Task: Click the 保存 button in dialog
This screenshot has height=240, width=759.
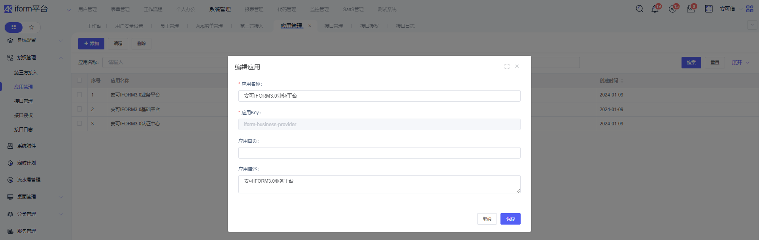Action: [x=510, y=219]
